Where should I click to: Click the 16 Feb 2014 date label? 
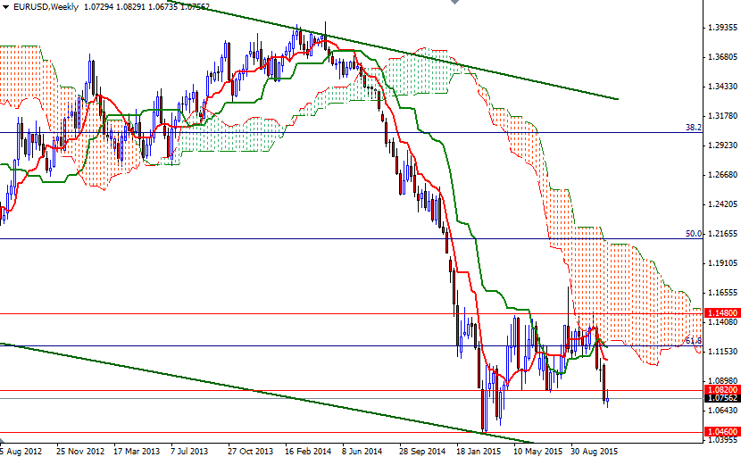pos(308,451)
